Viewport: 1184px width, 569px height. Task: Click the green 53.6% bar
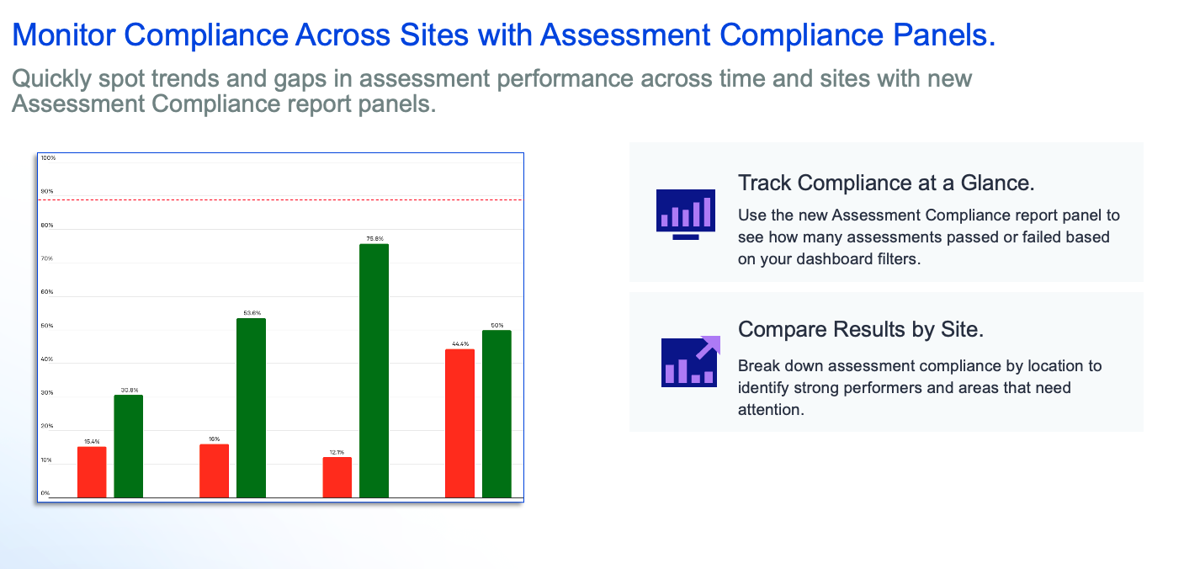(251, 407)
